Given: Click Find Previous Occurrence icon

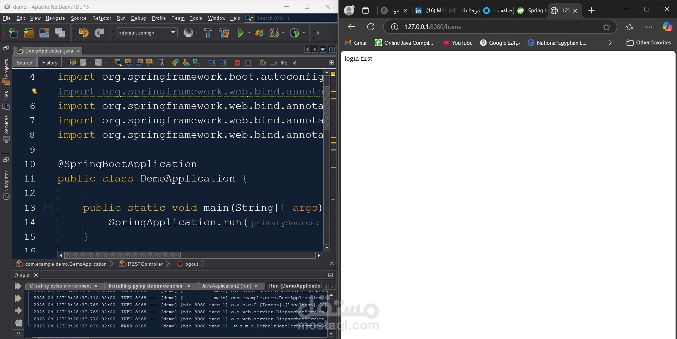Looking at the screenshot, I should (128, 63).
